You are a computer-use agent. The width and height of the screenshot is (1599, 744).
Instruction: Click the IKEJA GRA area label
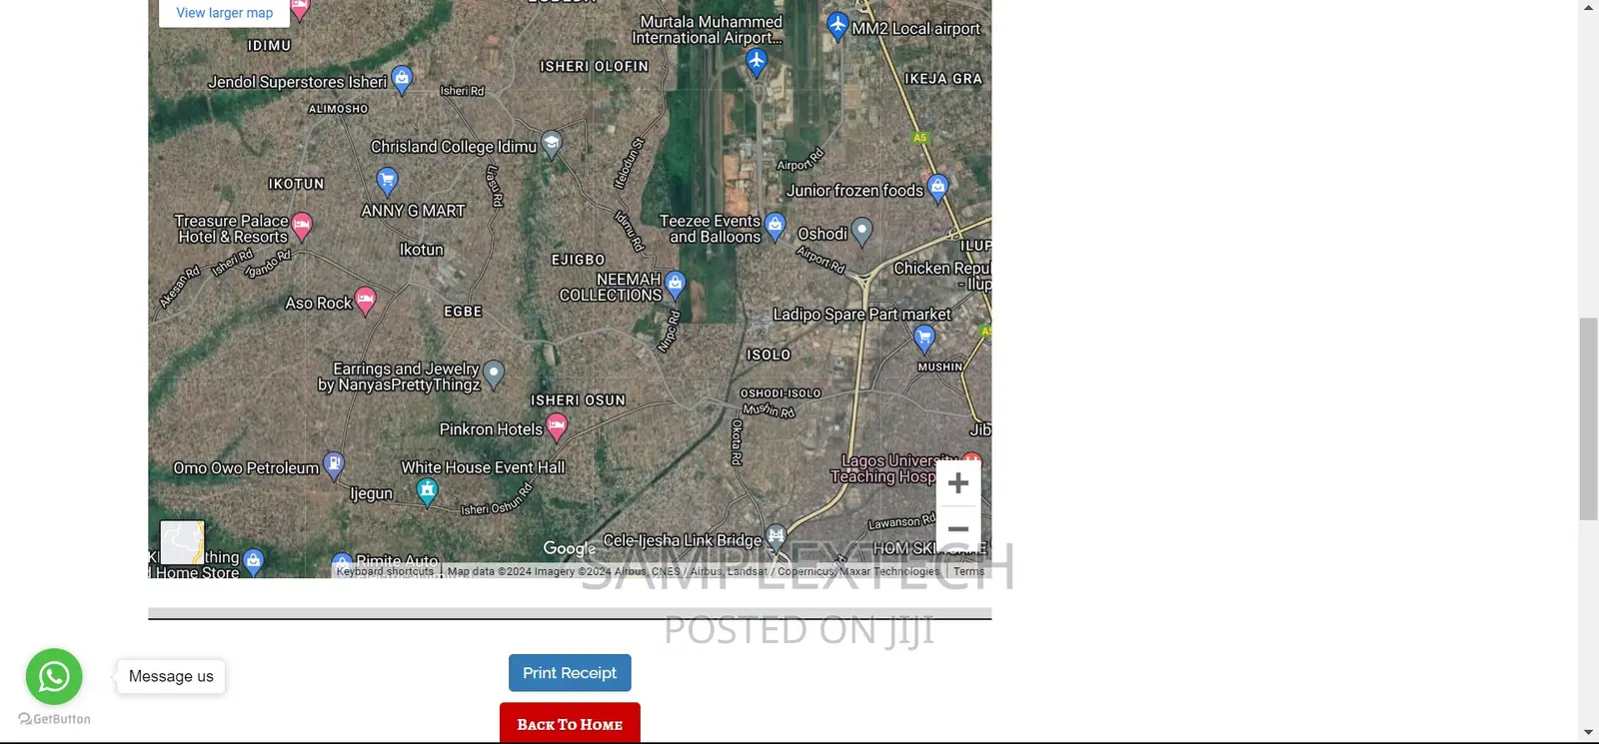943,79
